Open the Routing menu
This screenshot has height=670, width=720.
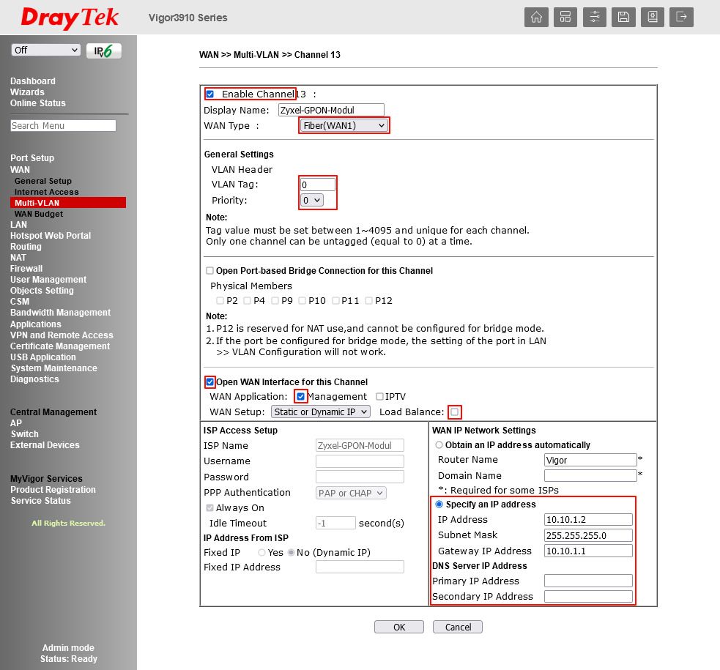[26, 247]
